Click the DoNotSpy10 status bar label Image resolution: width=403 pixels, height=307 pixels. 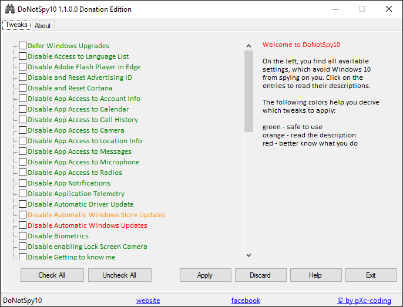point(22,301)
